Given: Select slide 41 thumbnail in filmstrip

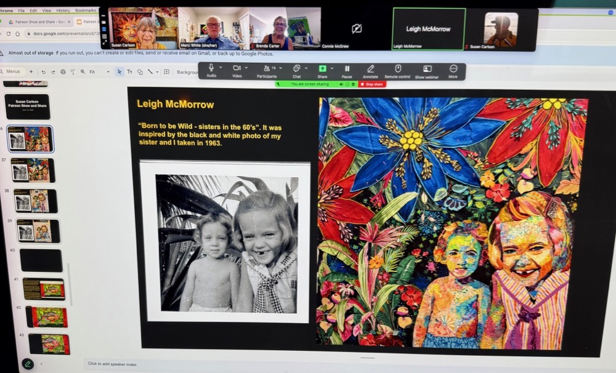Looking at the screenshot, I should click(44, 289).
